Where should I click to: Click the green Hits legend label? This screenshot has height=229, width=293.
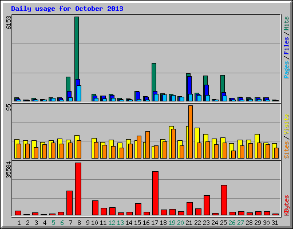coord(286,23)
